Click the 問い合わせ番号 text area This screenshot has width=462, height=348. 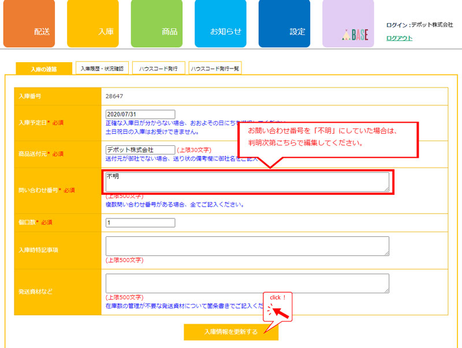pyautogui.click(x=247, y=182)
